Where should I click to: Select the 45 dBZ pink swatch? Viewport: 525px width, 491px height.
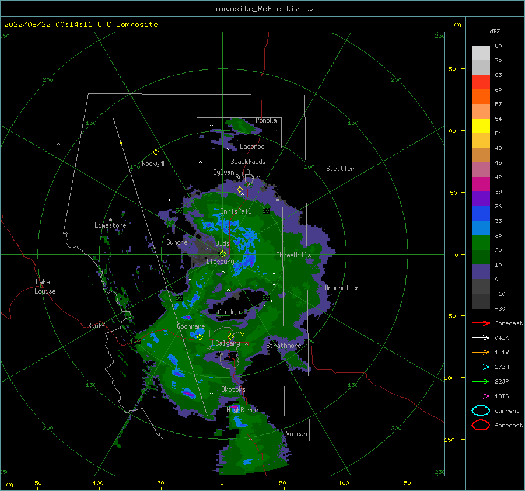(481, 169)
